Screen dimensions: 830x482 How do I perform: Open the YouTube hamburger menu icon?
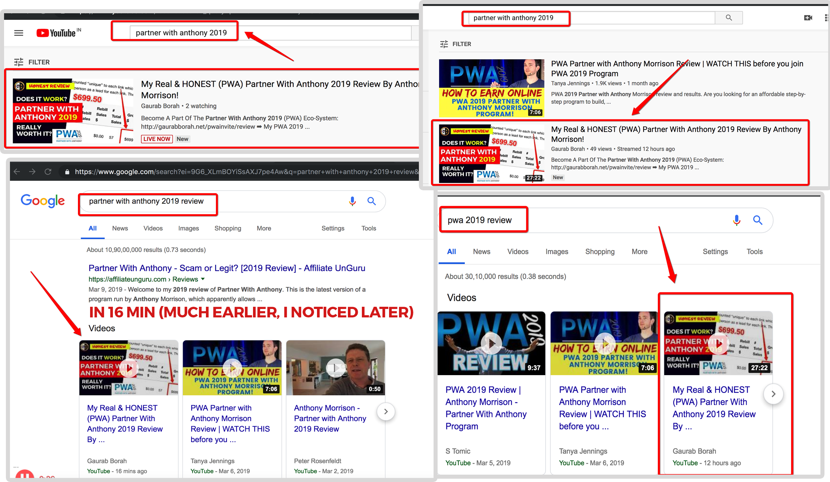(19, 33)
